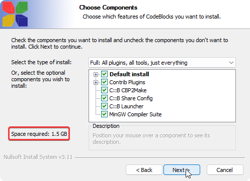Open the install type dropdown
The width and height of the screenshot is (250, 181).
click(x=162, y=63)
